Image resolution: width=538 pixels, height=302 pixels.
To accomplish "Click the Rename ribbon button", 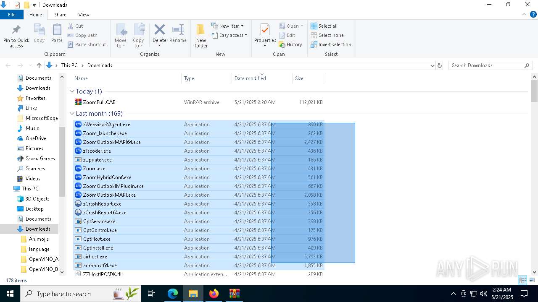I will click(x=178, y=34).
